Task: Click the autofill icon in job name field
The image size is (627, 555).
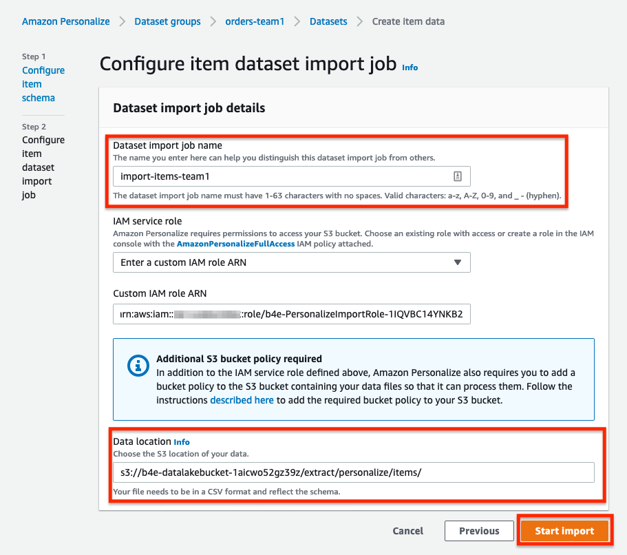Action: (x=458, y=176)
